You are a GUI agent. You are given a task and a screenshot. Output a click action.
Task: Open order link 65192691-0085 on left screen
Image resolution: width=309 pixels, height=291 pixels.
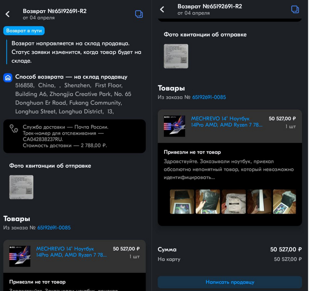54,228
